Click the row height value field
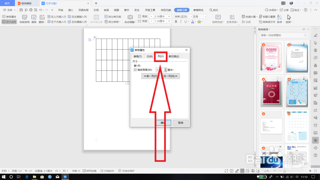Image resolution: width=320 pixels, height=180 pixels. tap(160, 16)
